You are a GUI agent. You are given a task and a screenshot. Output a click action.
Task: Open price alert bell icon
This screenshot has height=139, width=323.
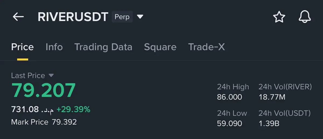(305, 17)
